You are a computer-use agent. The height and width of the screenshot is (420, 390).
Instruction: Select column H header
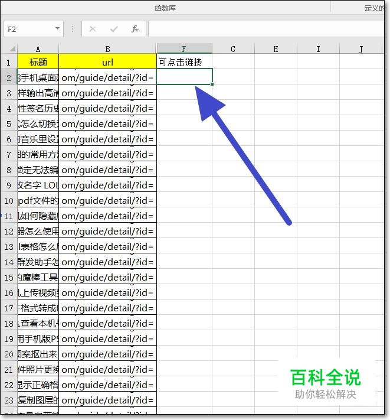click(276, 49)
